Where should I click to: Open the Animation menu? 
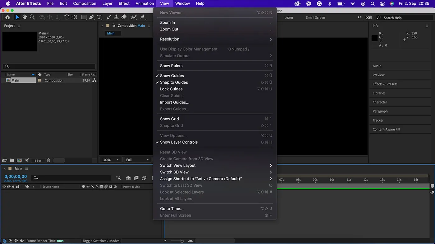[x=144, y=3]
